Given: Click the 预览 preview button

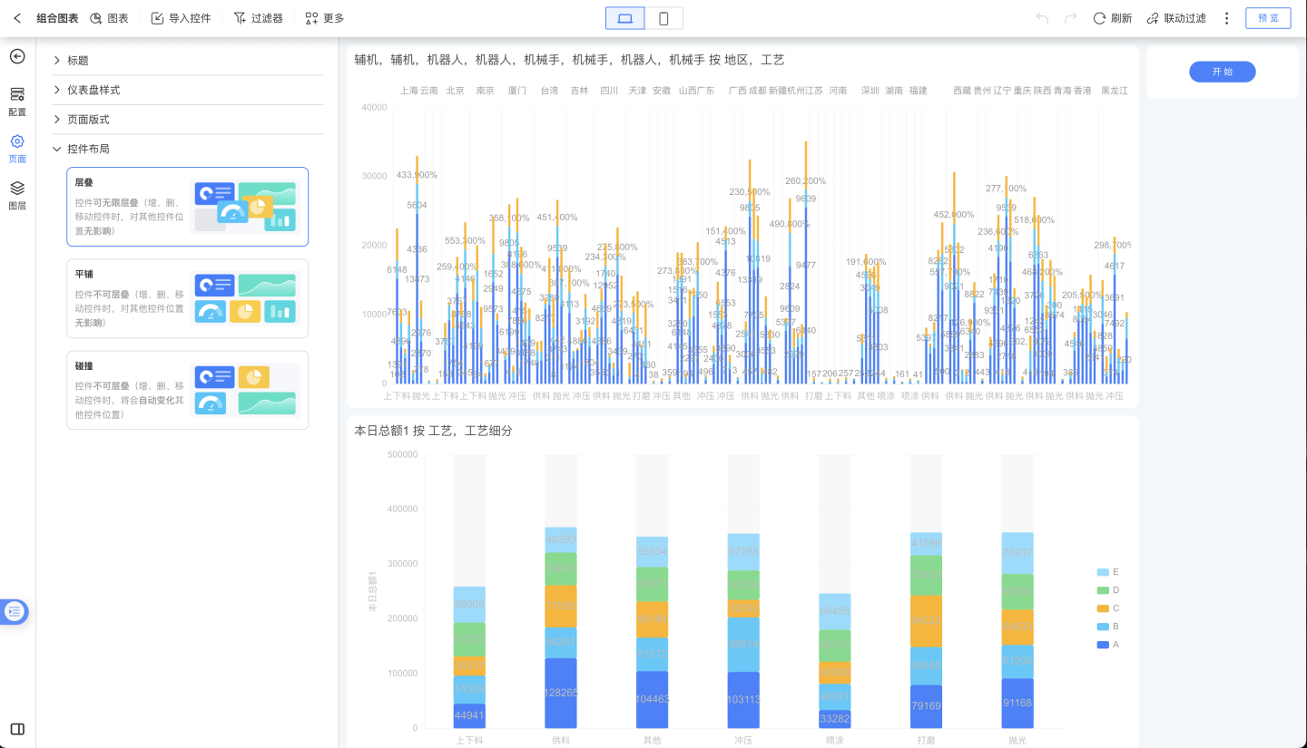Looking at the screenshot, I should [x=1268, y=18].
